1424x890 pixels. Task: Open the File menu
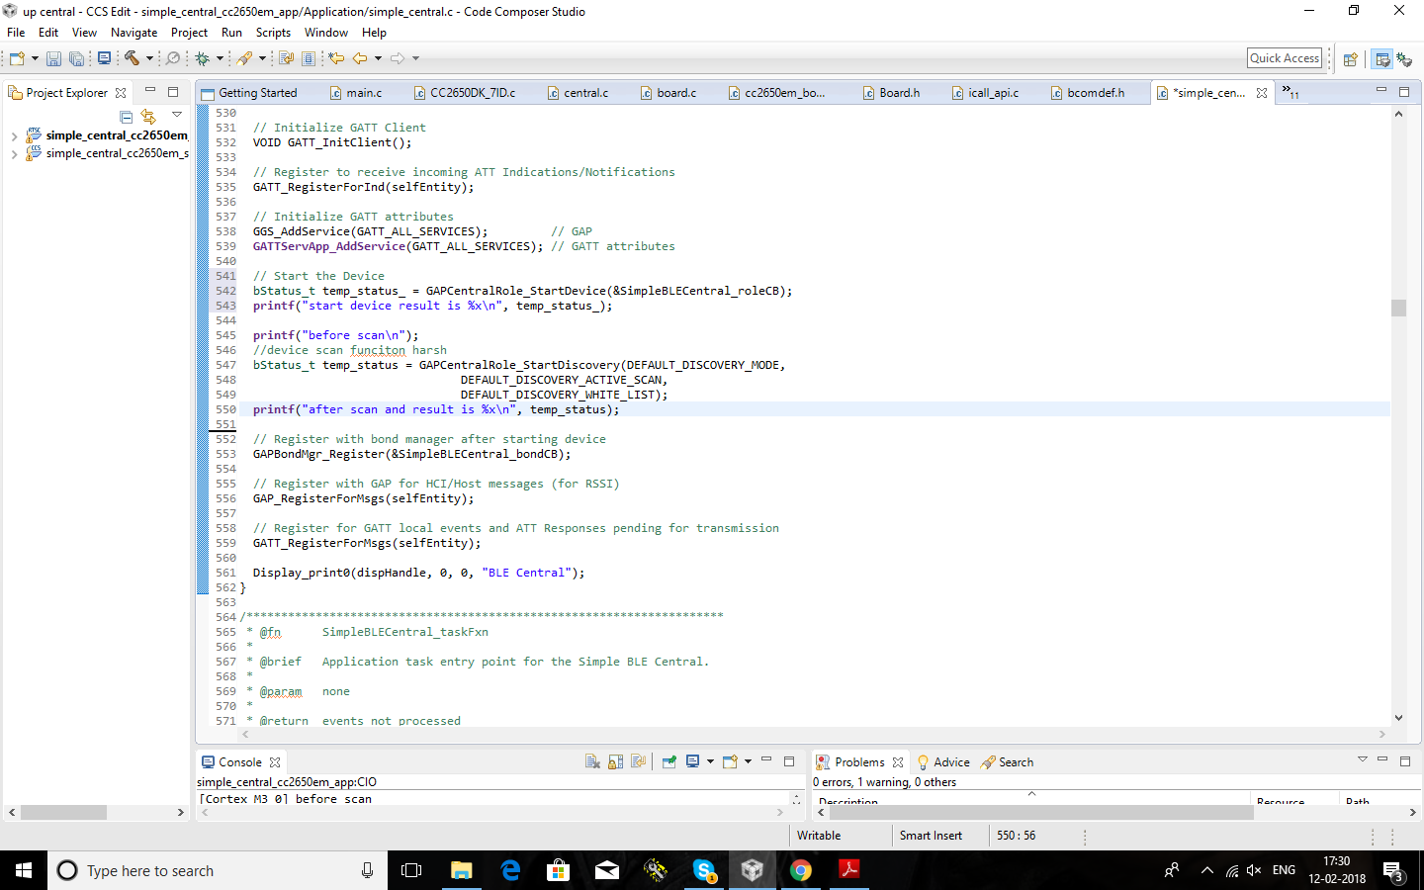click(16, 33)
